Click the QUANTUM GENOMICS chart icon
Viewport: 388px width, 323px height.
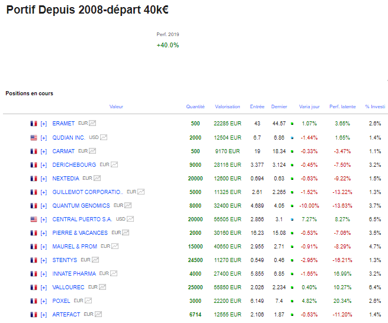click(128, 205)
